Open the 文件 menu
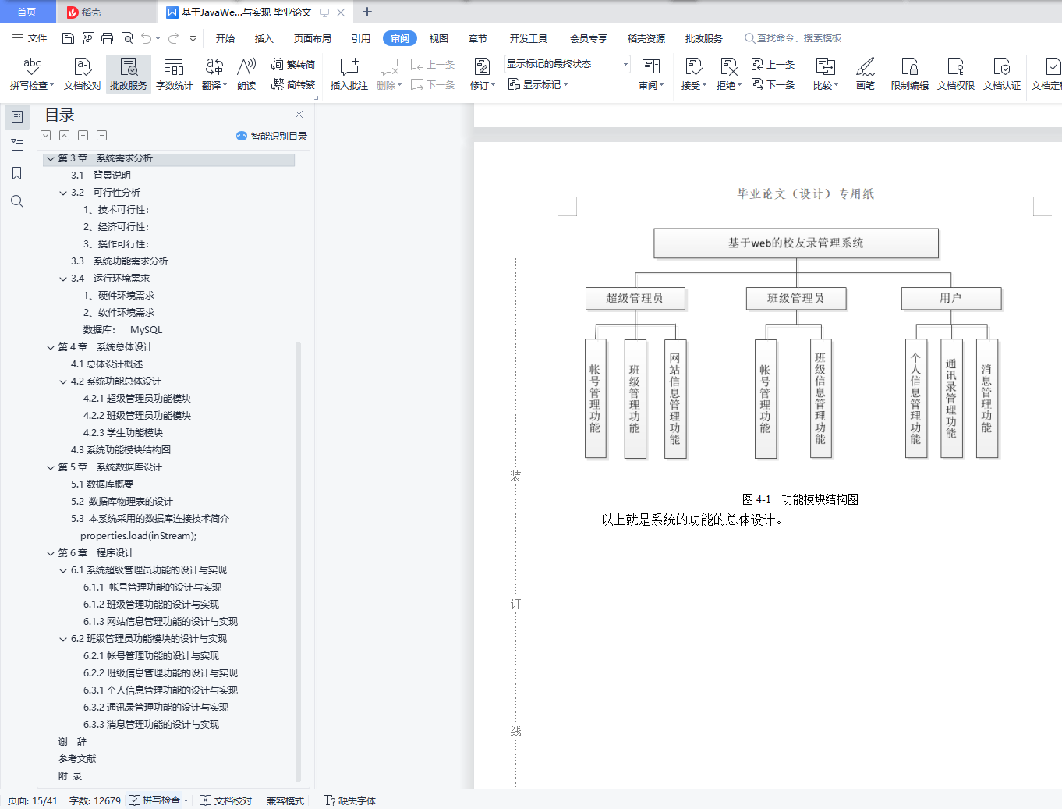The width and height of the screenshot is (1062, 809). [x=30, y=38]
